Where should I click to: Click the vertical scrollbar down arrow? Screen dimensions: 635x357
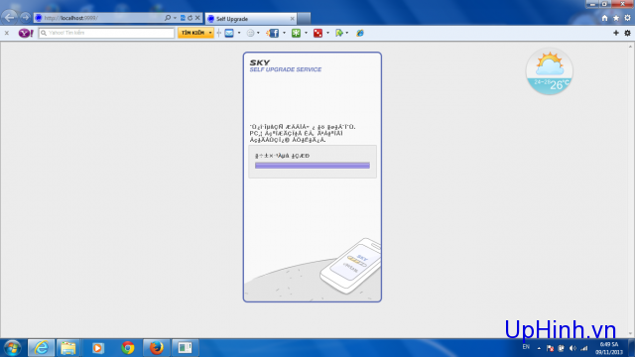[x=631, y=334]
